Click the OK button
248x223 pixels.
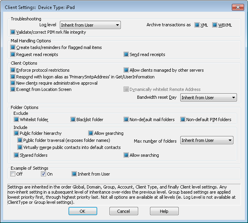click(x=83, y=211)
